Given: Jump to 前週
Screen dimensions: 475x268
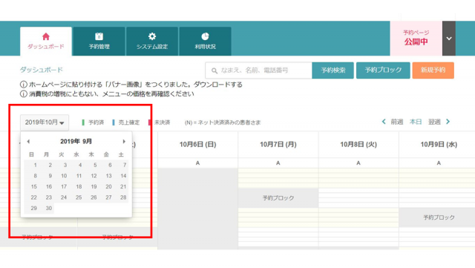Looking at the screenshot, I should point(396,122).
